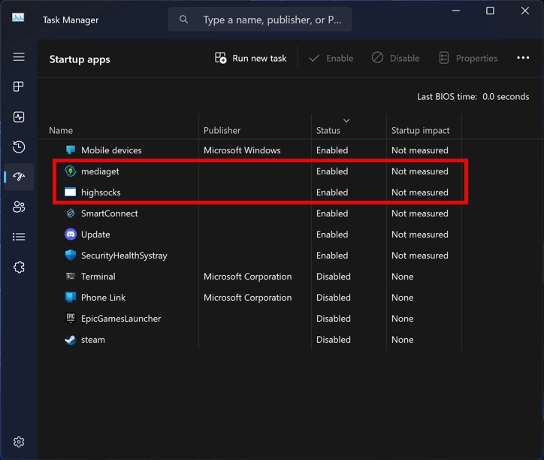This screenshot has height=460, width=544.
Task: Click the SmartConnect app icon
Action: pos(71,213)
